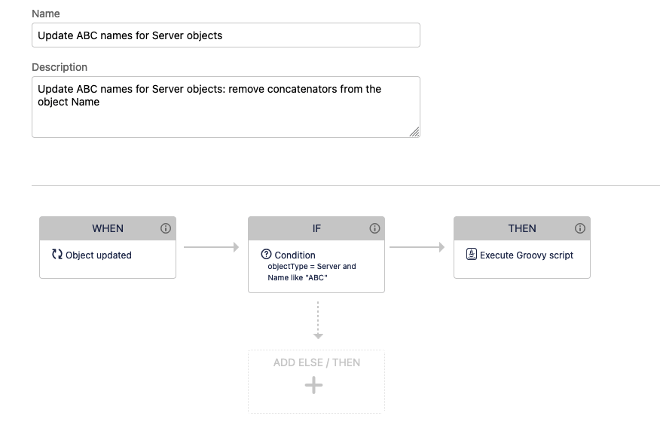Click the ADD ELSE / THEN label
Image resolution: width=660 pixels, height=425 pixels.
[x=316, y=362]
